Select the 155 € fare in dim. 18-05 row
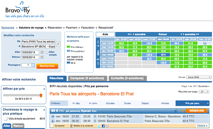This screenshot has height=129, width=213. tap(163, 62)
